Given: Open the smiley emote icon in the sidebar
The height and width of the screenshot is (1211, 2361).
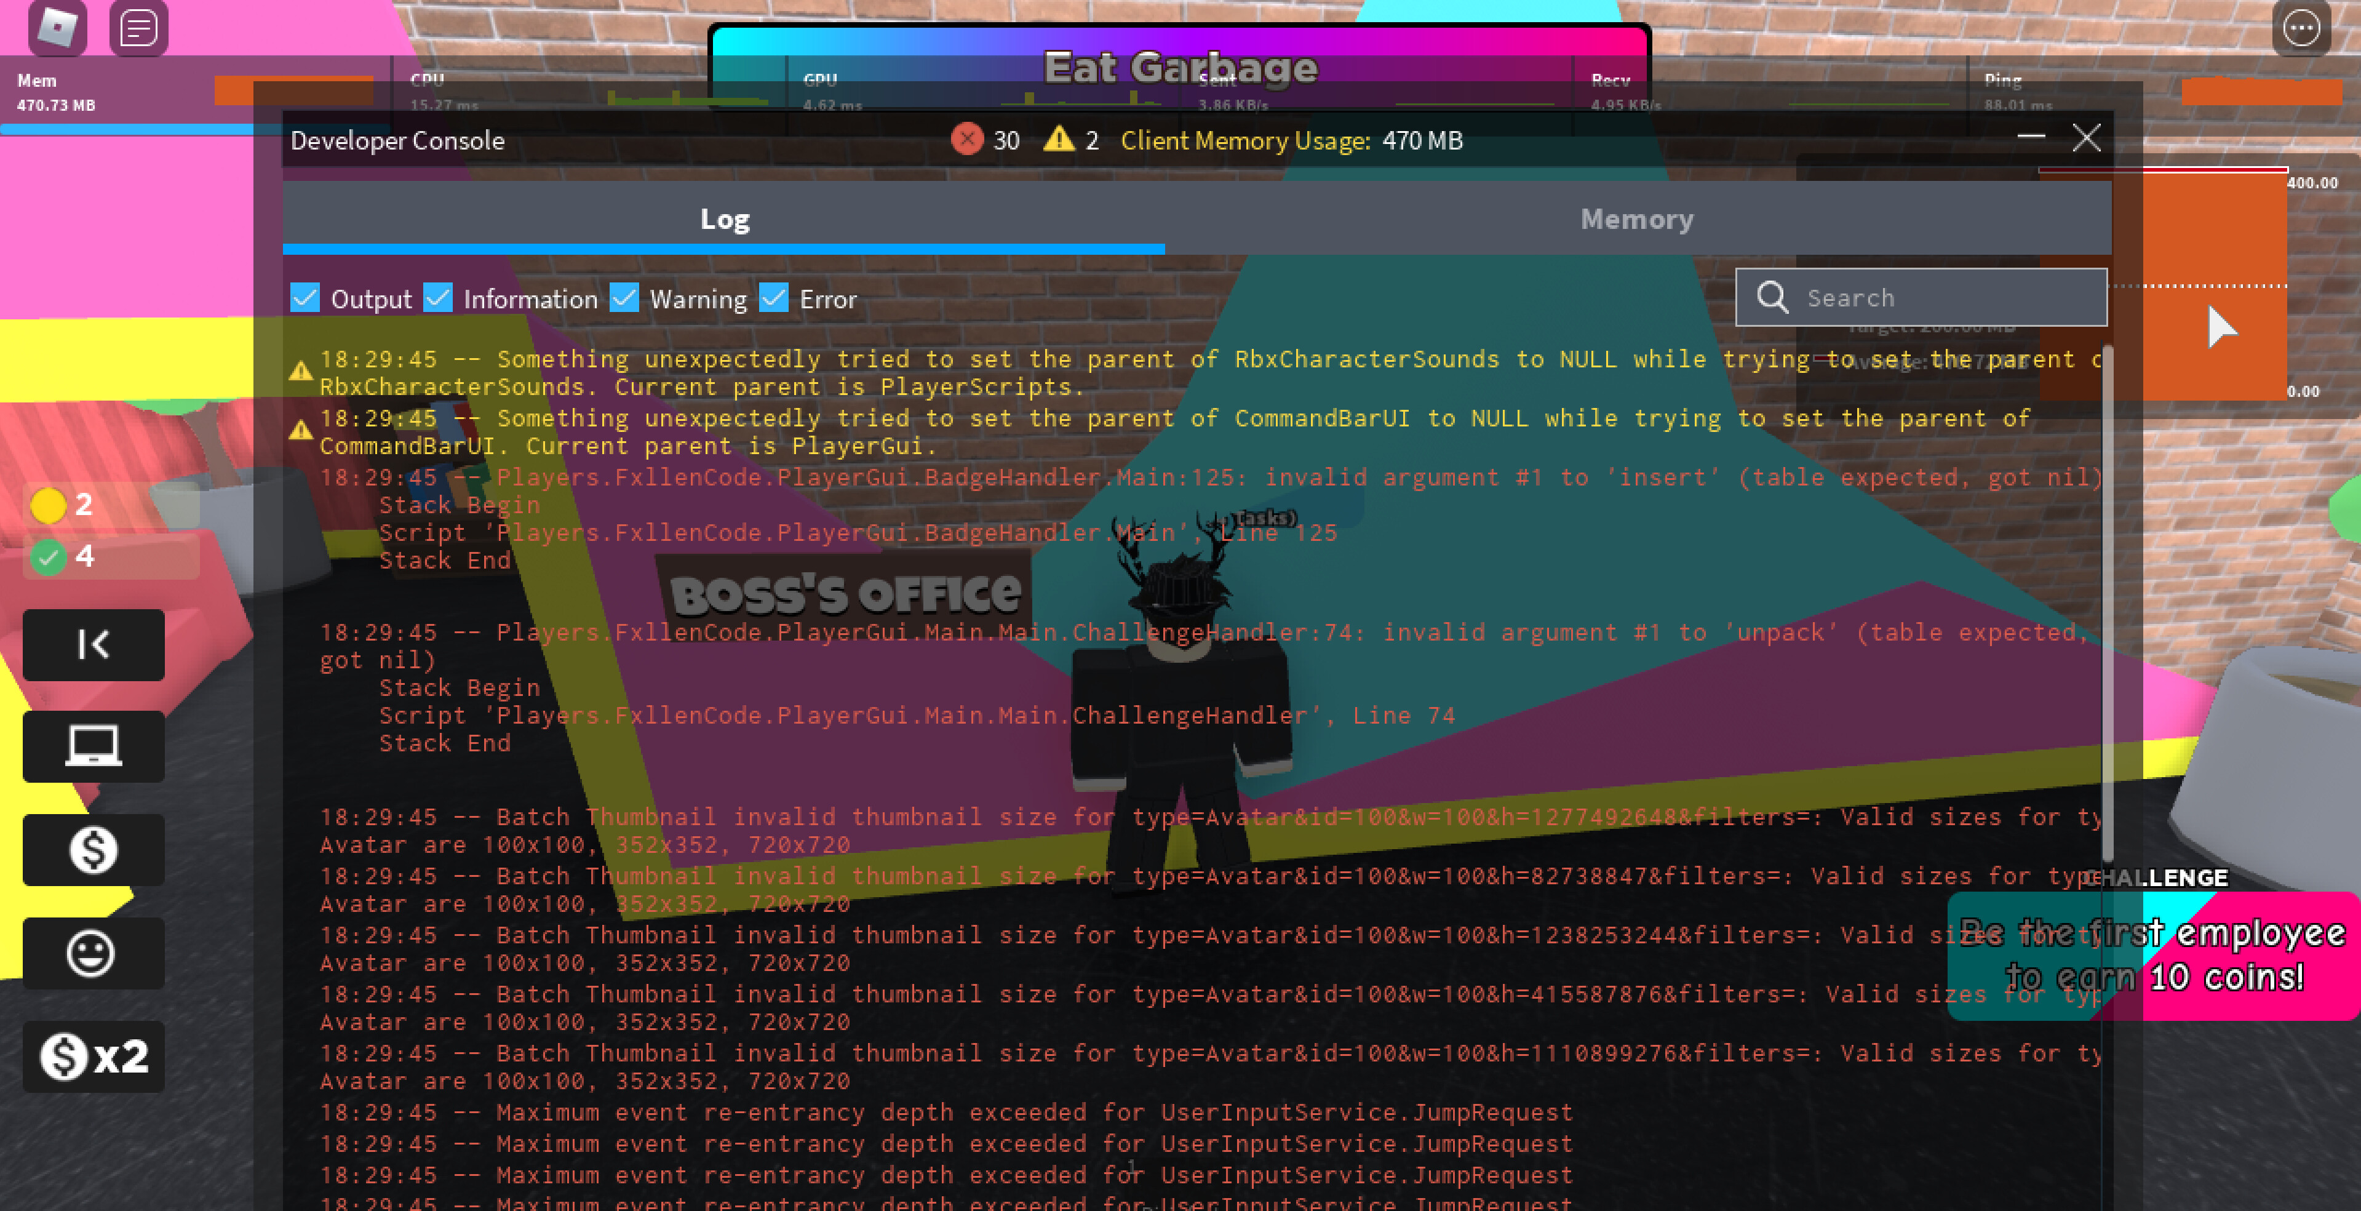Looking at the screenshot, I should tap(92, 953).
